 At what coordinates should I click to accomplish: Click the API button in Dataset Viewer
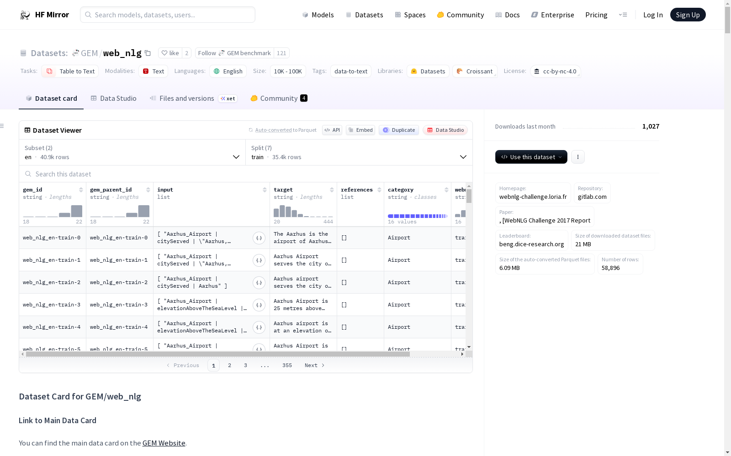332,130
